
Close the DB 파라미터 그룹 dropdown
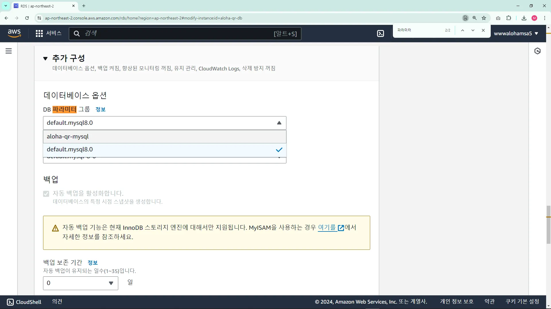pyautogui.click(x=279, y=123)
